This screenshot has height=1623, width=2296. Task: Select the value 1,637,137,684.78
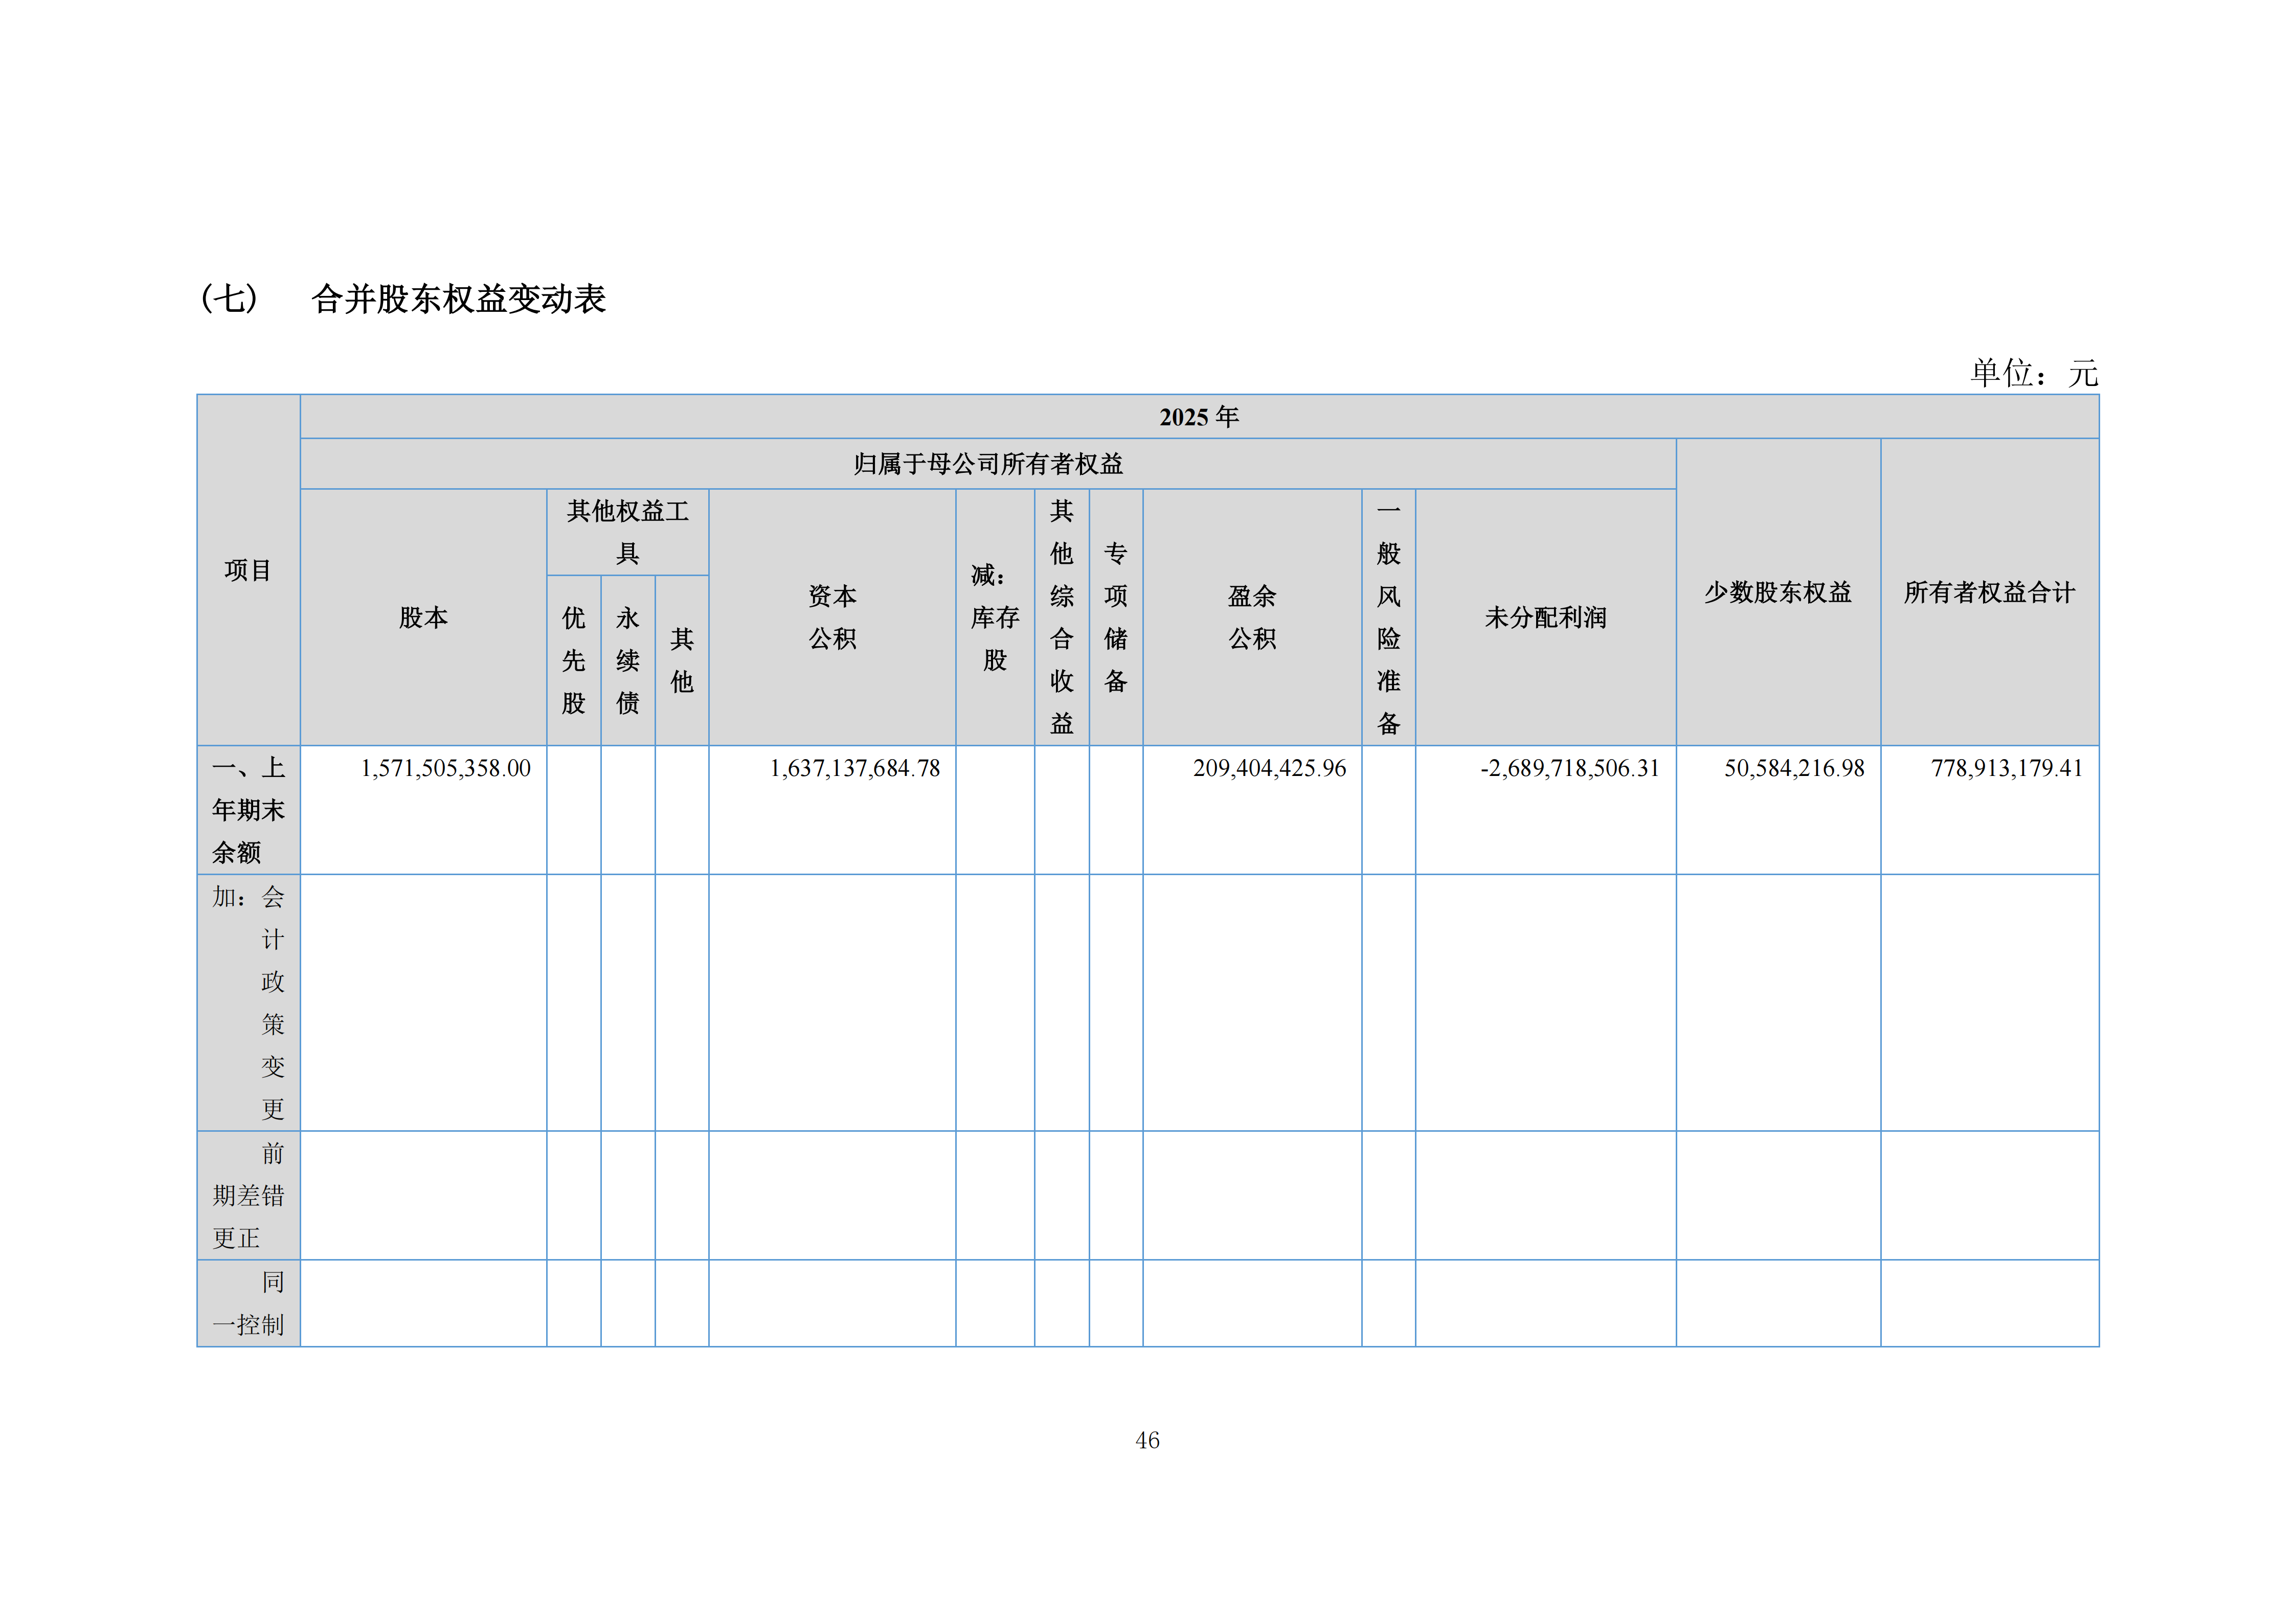click(x=855, y=768)
